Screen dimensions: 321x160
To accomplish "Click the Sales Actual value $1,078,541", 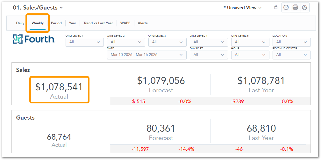I will pos(59,87).
